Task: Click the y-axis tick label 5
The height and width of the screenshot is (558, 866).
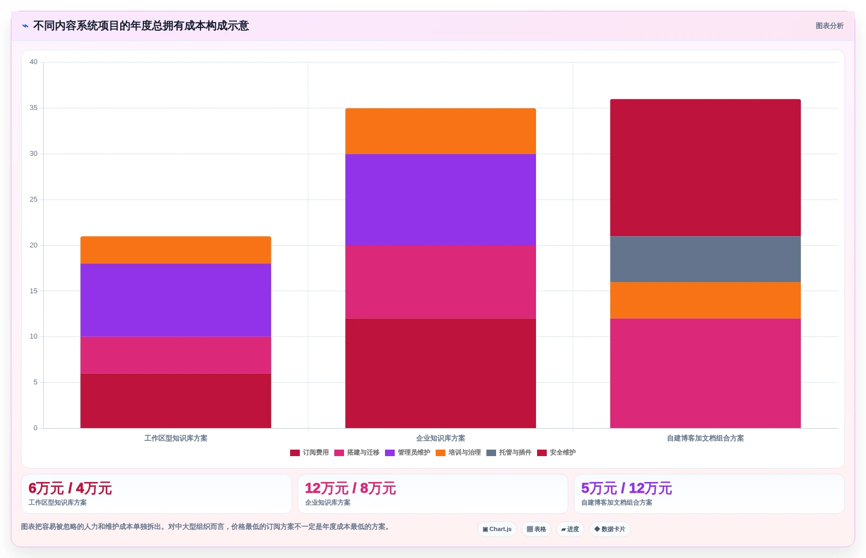Action: pos(36,382)
